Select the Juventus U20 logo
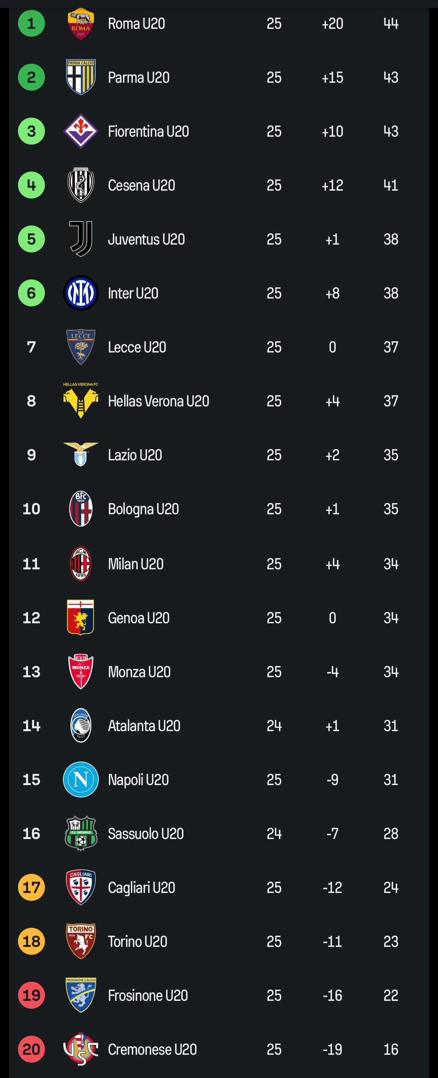Screen dimensions: 438x1078 81,239
